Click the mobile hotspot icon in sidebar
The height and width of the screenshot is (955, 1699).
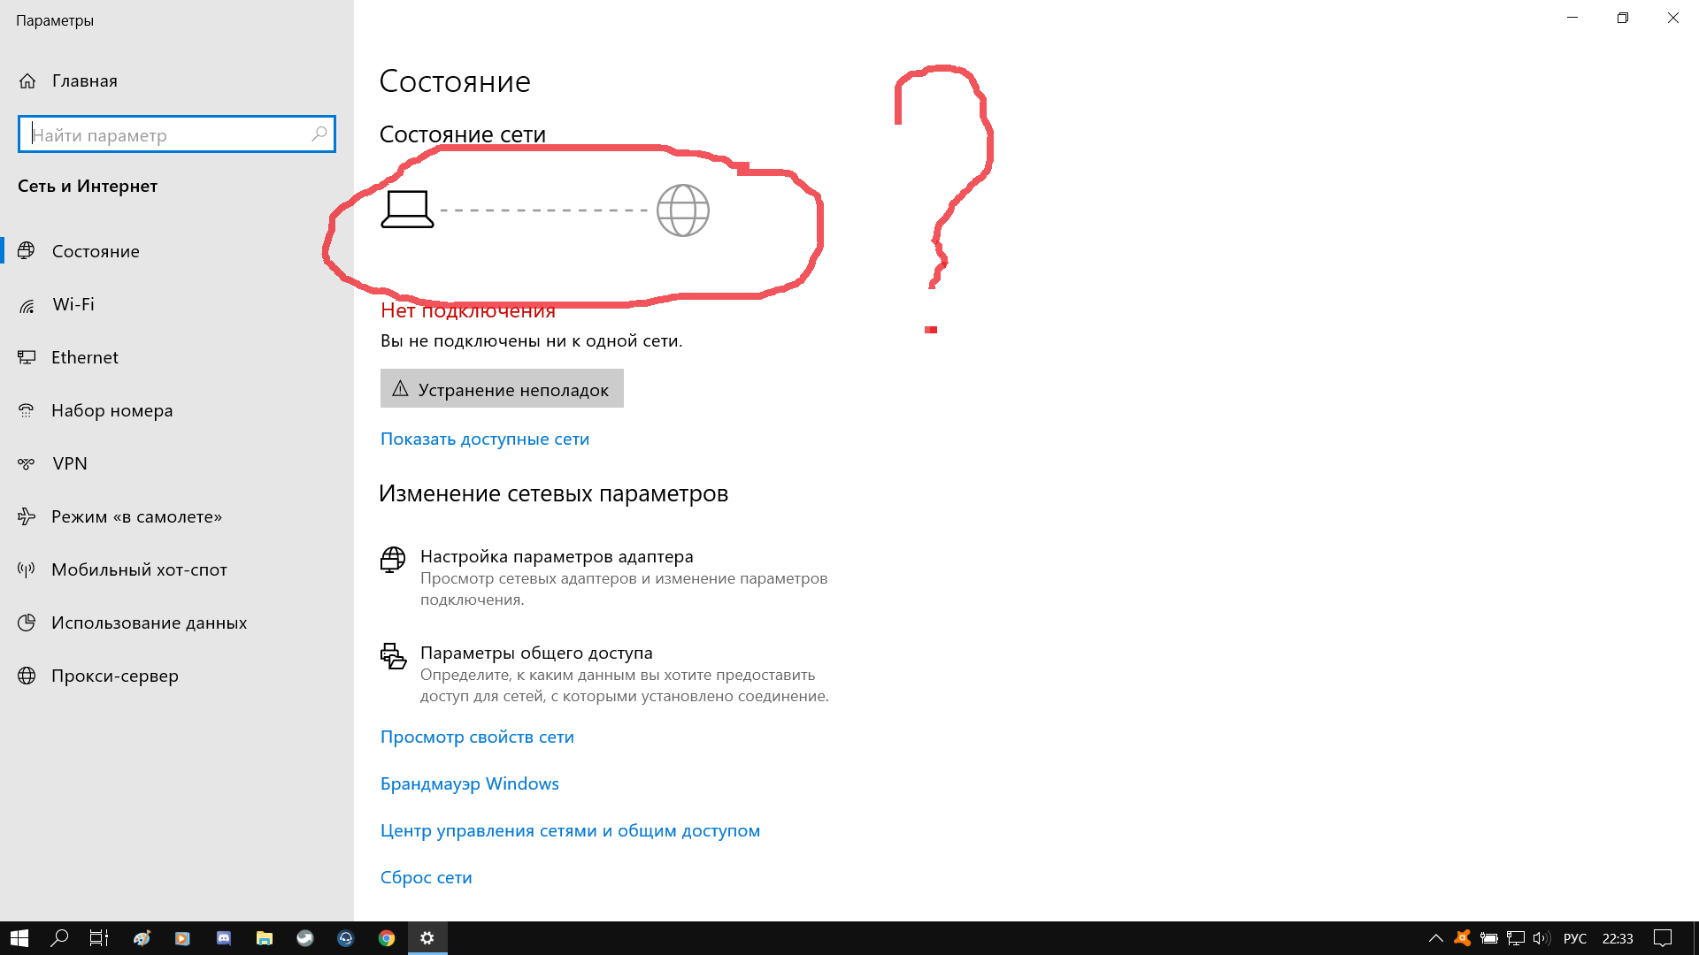(x=28, y=569)
